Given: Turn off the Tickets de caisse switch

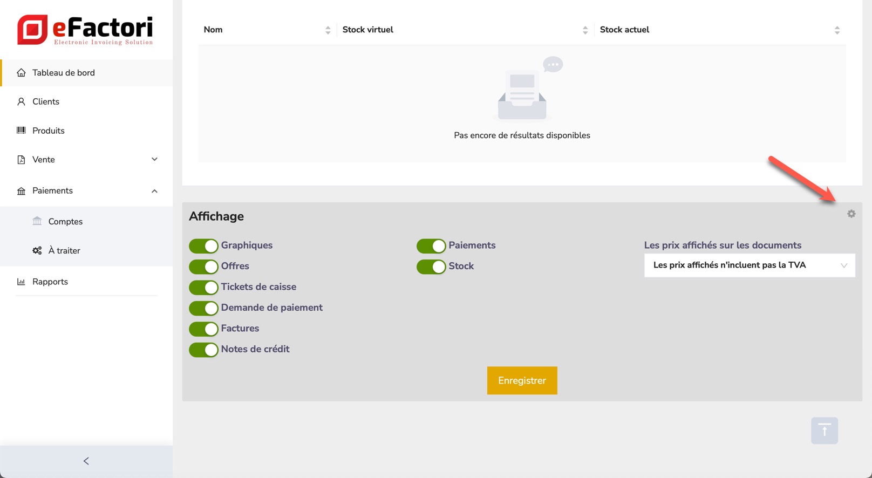Looking at the screenshot, I should [x=203, y=288].
